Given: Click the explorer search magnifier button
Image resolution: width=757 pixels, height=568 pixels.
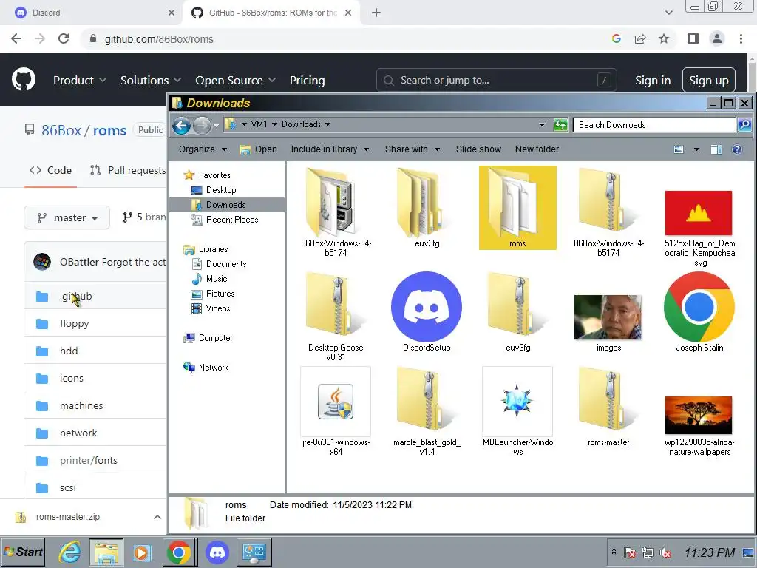Looking at the screenshot, I should pos(744,125).
